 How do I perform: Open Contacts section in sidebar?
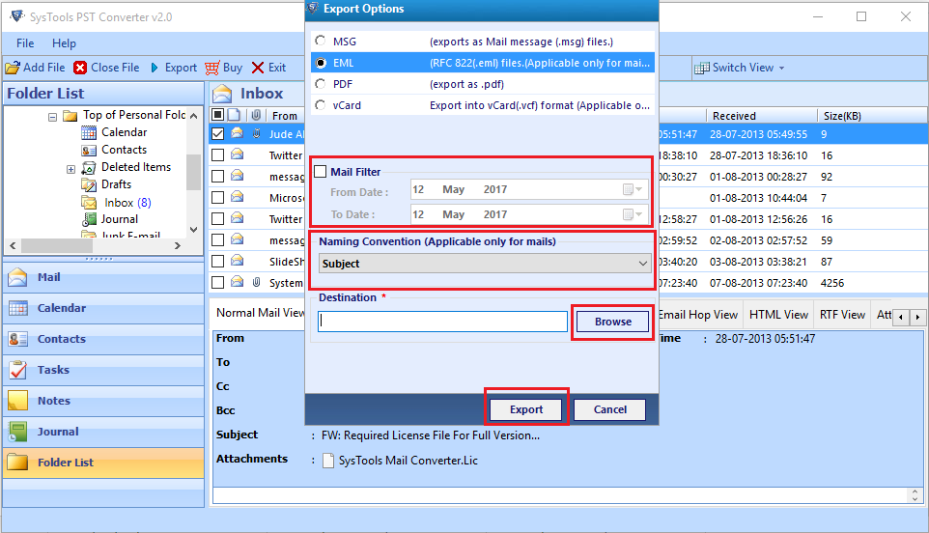pos(103,339)
